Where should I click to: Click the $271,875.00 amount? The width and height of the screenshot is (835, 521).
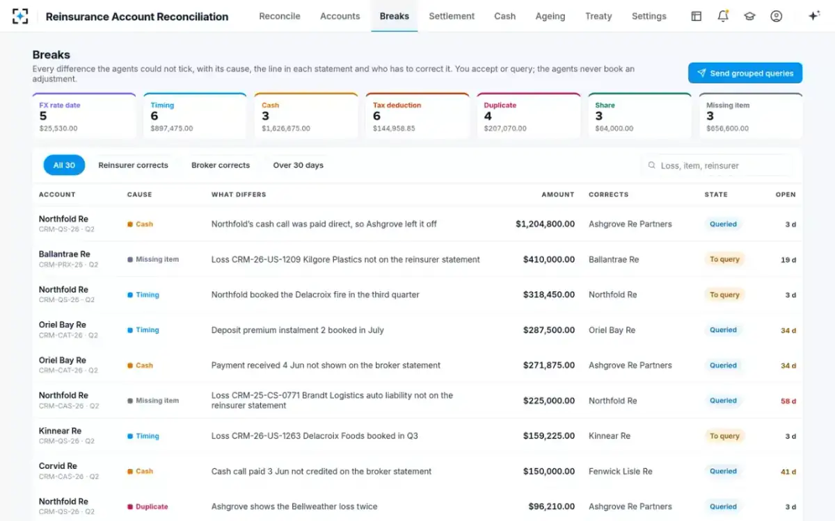click(x=549, y=365)
